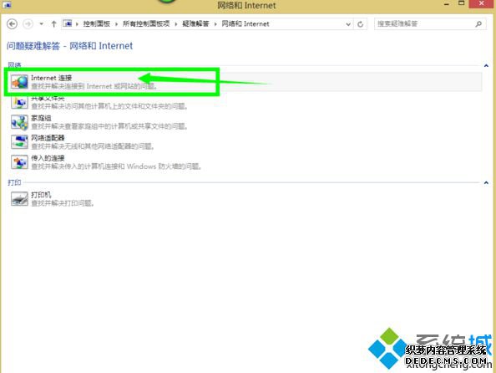
Task: Click the 网络适配器 link text
Action: click(48, 138)
